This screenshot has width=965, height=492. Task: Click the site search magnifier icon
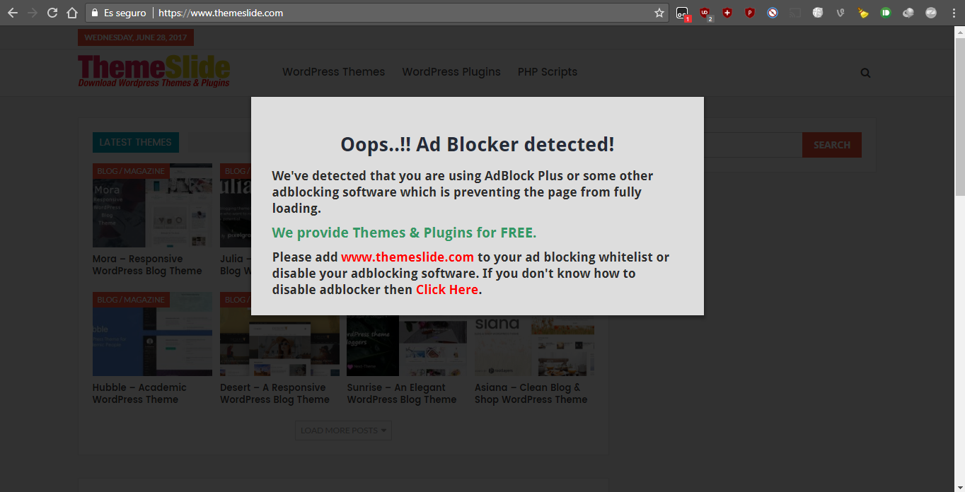(x=866, y=73)
